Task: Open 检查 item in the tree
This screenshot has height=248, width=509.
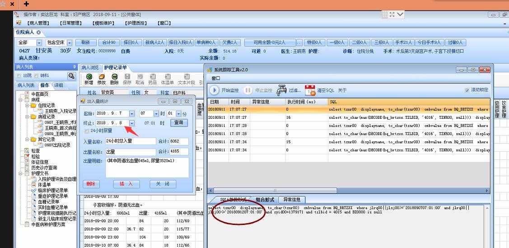Action: [36, 150]
